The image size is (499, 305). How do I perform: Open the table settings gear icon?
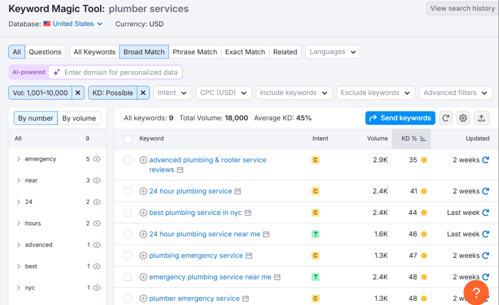(x=463, y=118)
